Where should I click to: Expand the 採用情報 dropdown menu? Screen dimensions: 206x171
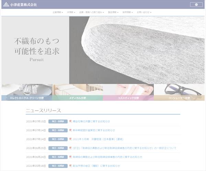pos(128,12)
